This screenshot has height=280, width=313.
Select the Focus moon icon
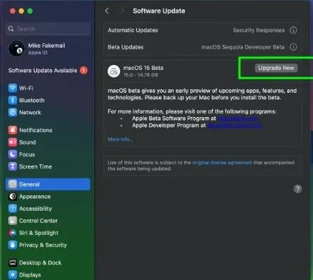point(13,154)
